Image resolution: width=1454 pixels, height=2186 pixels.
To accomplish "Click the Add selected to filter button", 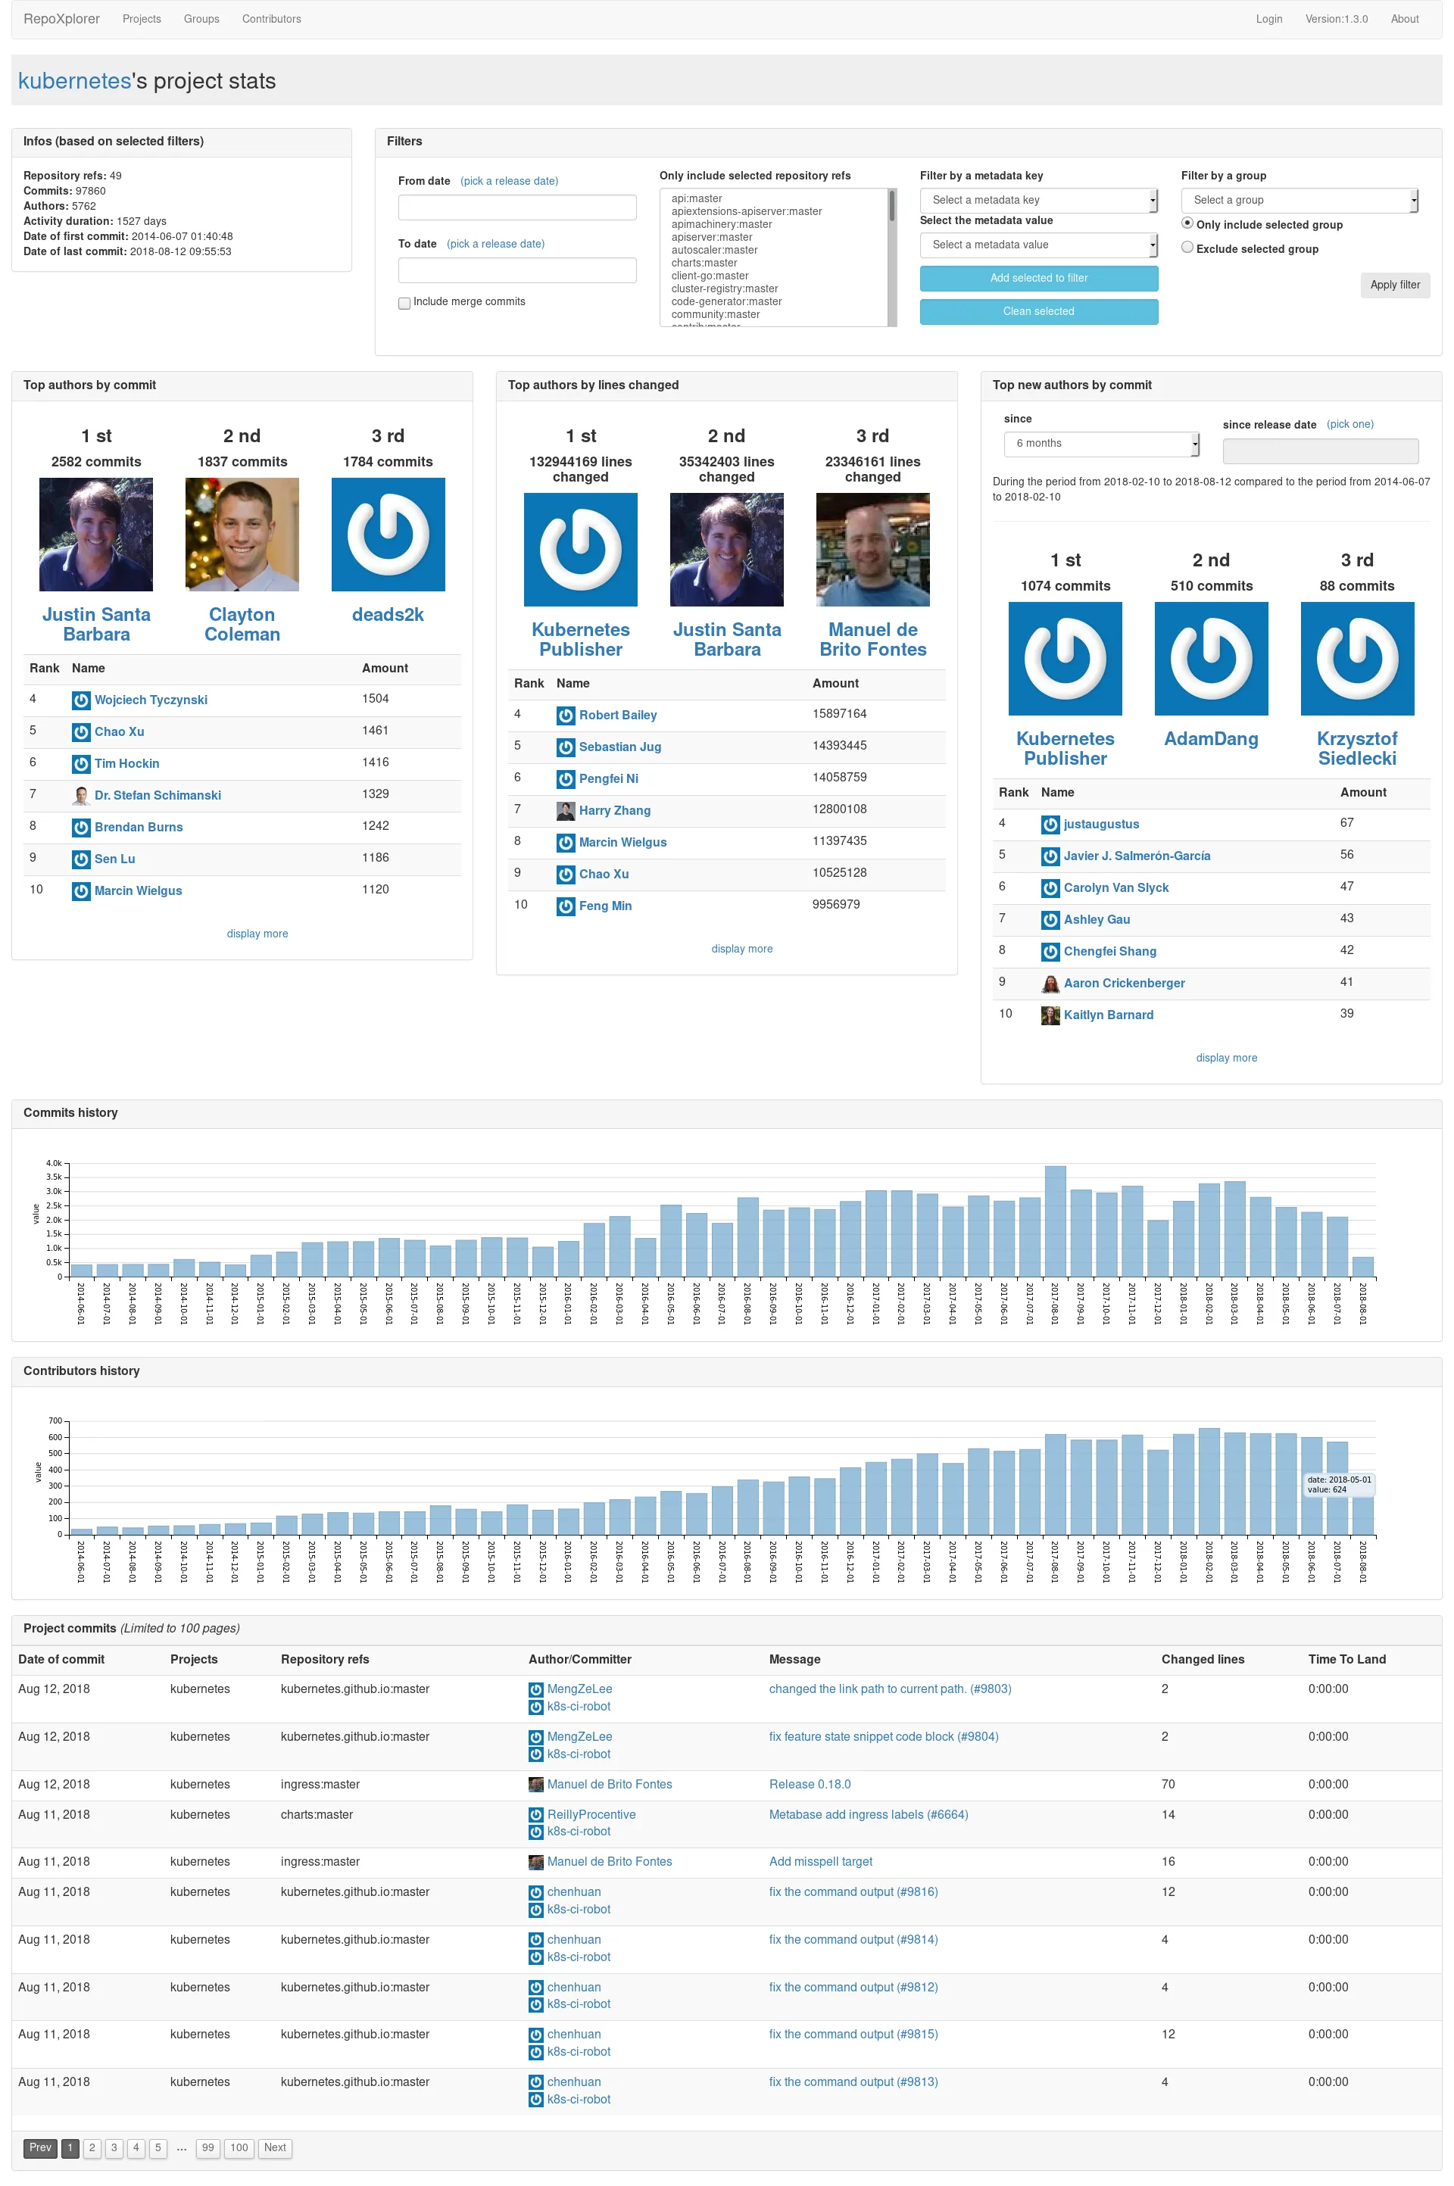I will [1037, 278].
